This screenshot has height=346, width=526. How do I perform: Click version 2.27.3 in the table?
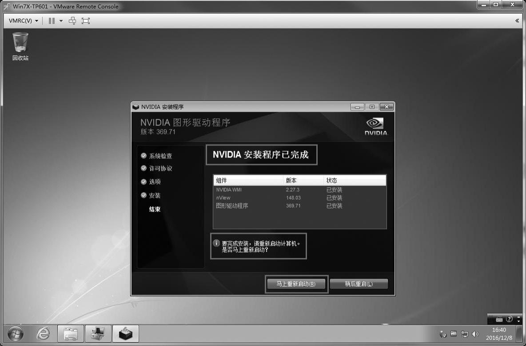point(292,189)
